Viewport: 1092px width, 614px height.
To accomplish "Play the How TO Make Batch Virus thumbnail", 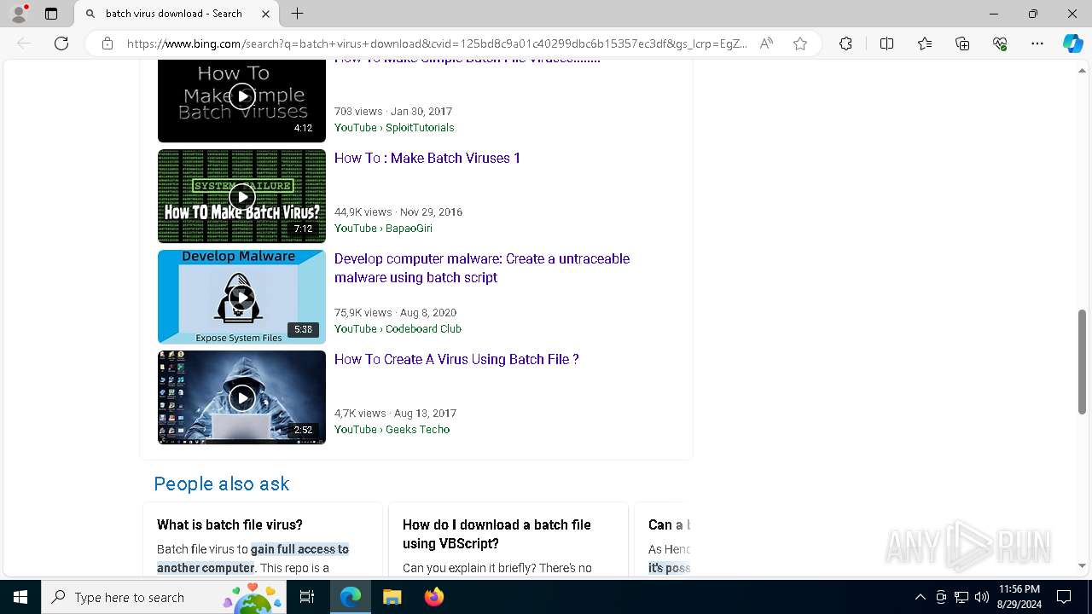I will [241, 196].
